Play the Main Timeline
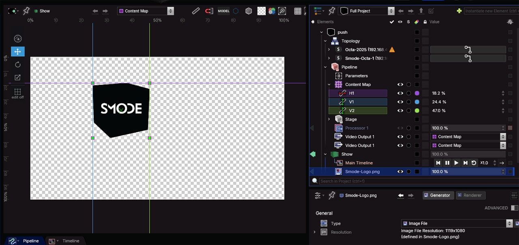Screen dimensions: 519x245 456,163
